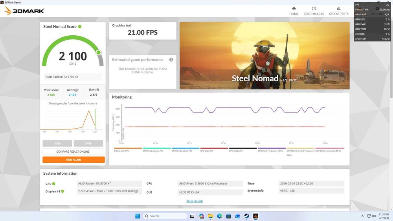The image size is (393, 221).
Task: Open File Explorer from the taskbar
Action: 210,216
